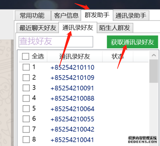Check the box for row 3

click(x=26, y=88)
